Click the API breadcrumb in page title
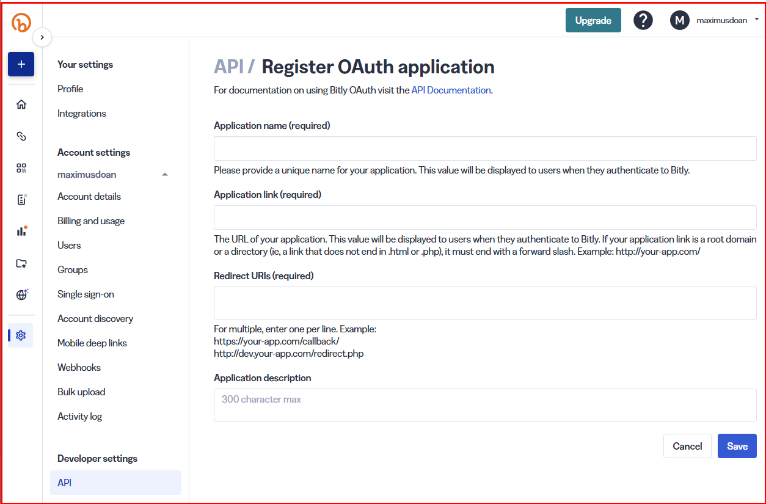766x504 pixels. [x=228, y=67]
